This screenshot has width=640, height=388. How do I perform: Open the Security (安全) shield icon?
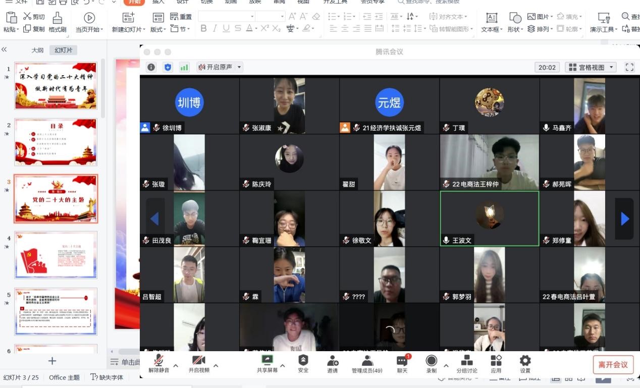pos(303,360)
